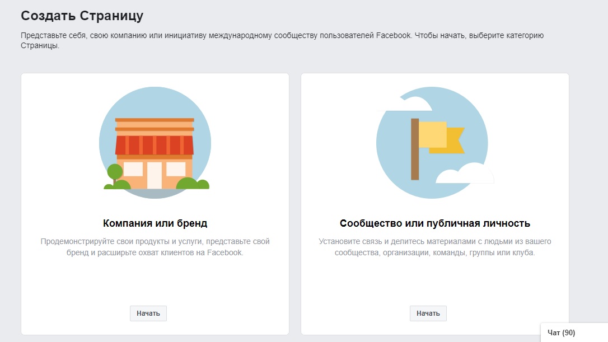The height and width of the screenshot is (342, 608).
Task: Open the Чат (90) chat tab
Action: pos(574,332)
